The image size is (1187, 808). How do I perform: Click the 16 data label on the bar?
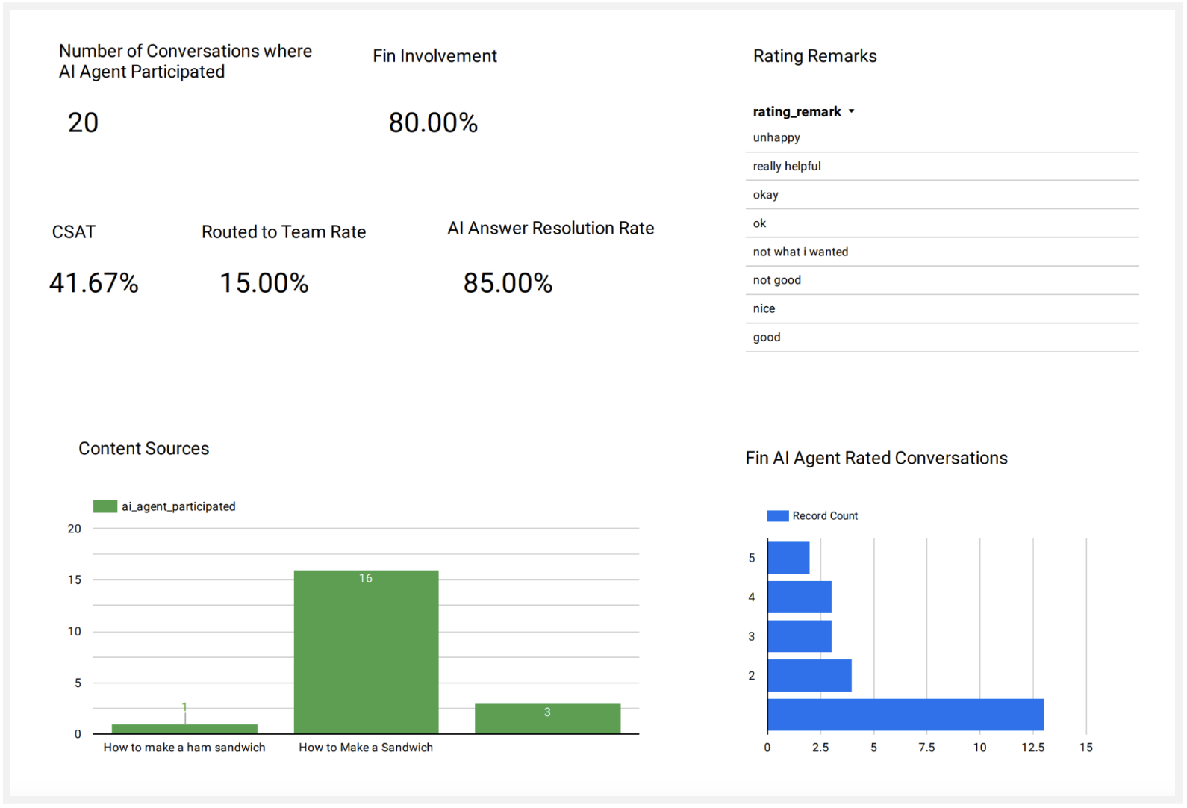click(366, 579)
